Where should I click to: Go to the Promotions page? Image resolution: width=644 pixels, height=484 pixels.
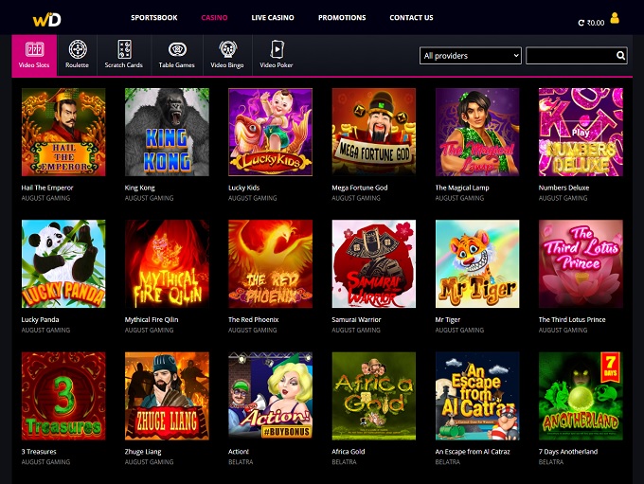point(342,18)
